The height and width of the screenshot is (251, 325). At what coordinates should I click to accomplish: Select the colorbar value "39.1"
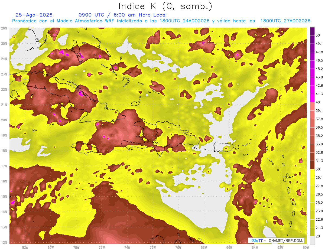point(319,110)
